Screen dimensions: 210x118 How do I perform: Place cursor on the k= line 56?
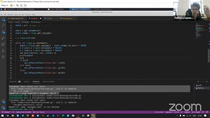[x=21, y=58]
